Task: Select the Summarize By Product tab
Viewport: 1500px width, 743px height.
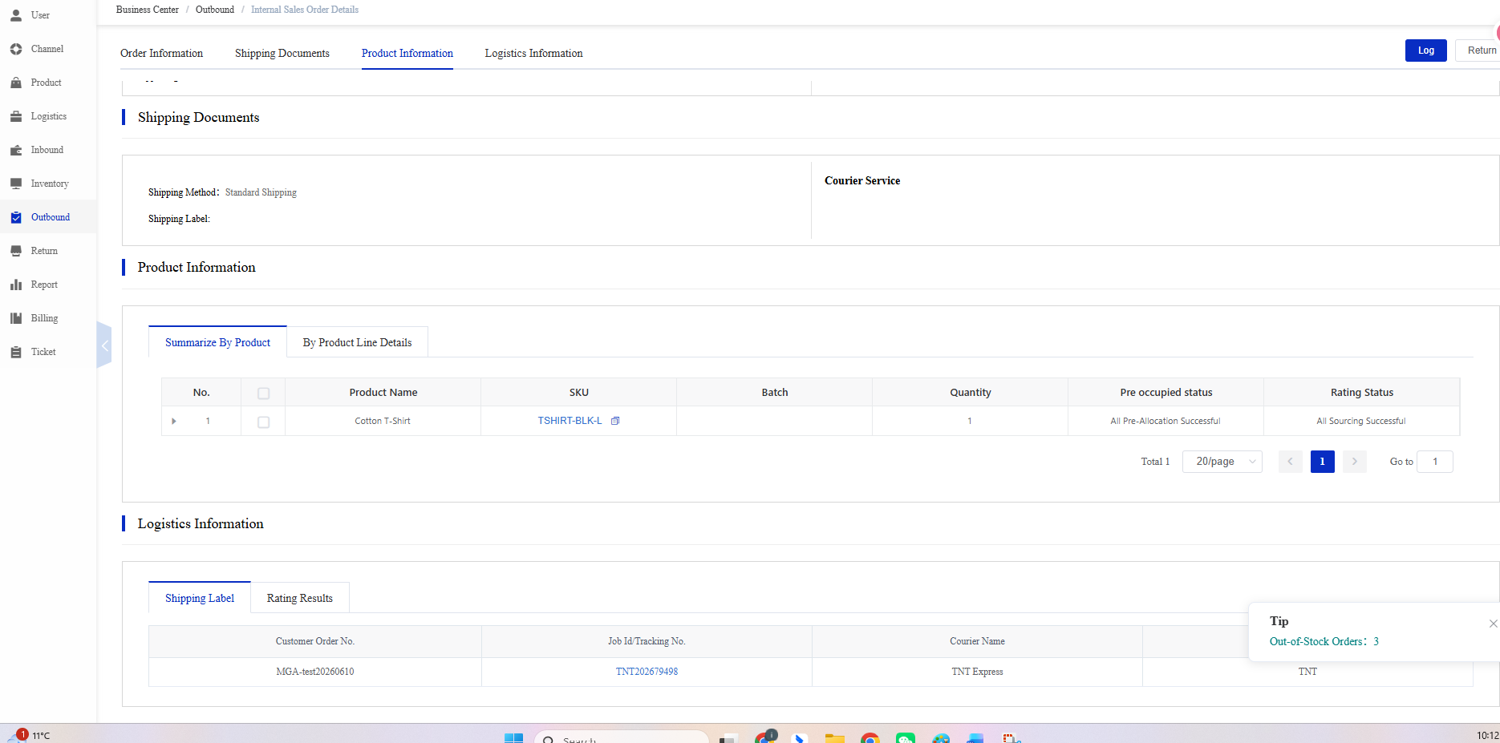Action: (217, 342)
